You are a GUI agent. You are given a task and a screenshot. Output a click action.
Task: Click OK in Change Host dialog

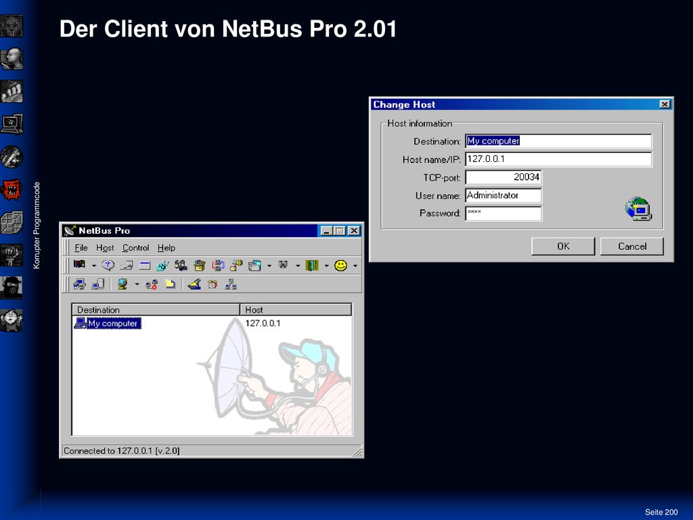pyautogui.click(x=563, y=246)
